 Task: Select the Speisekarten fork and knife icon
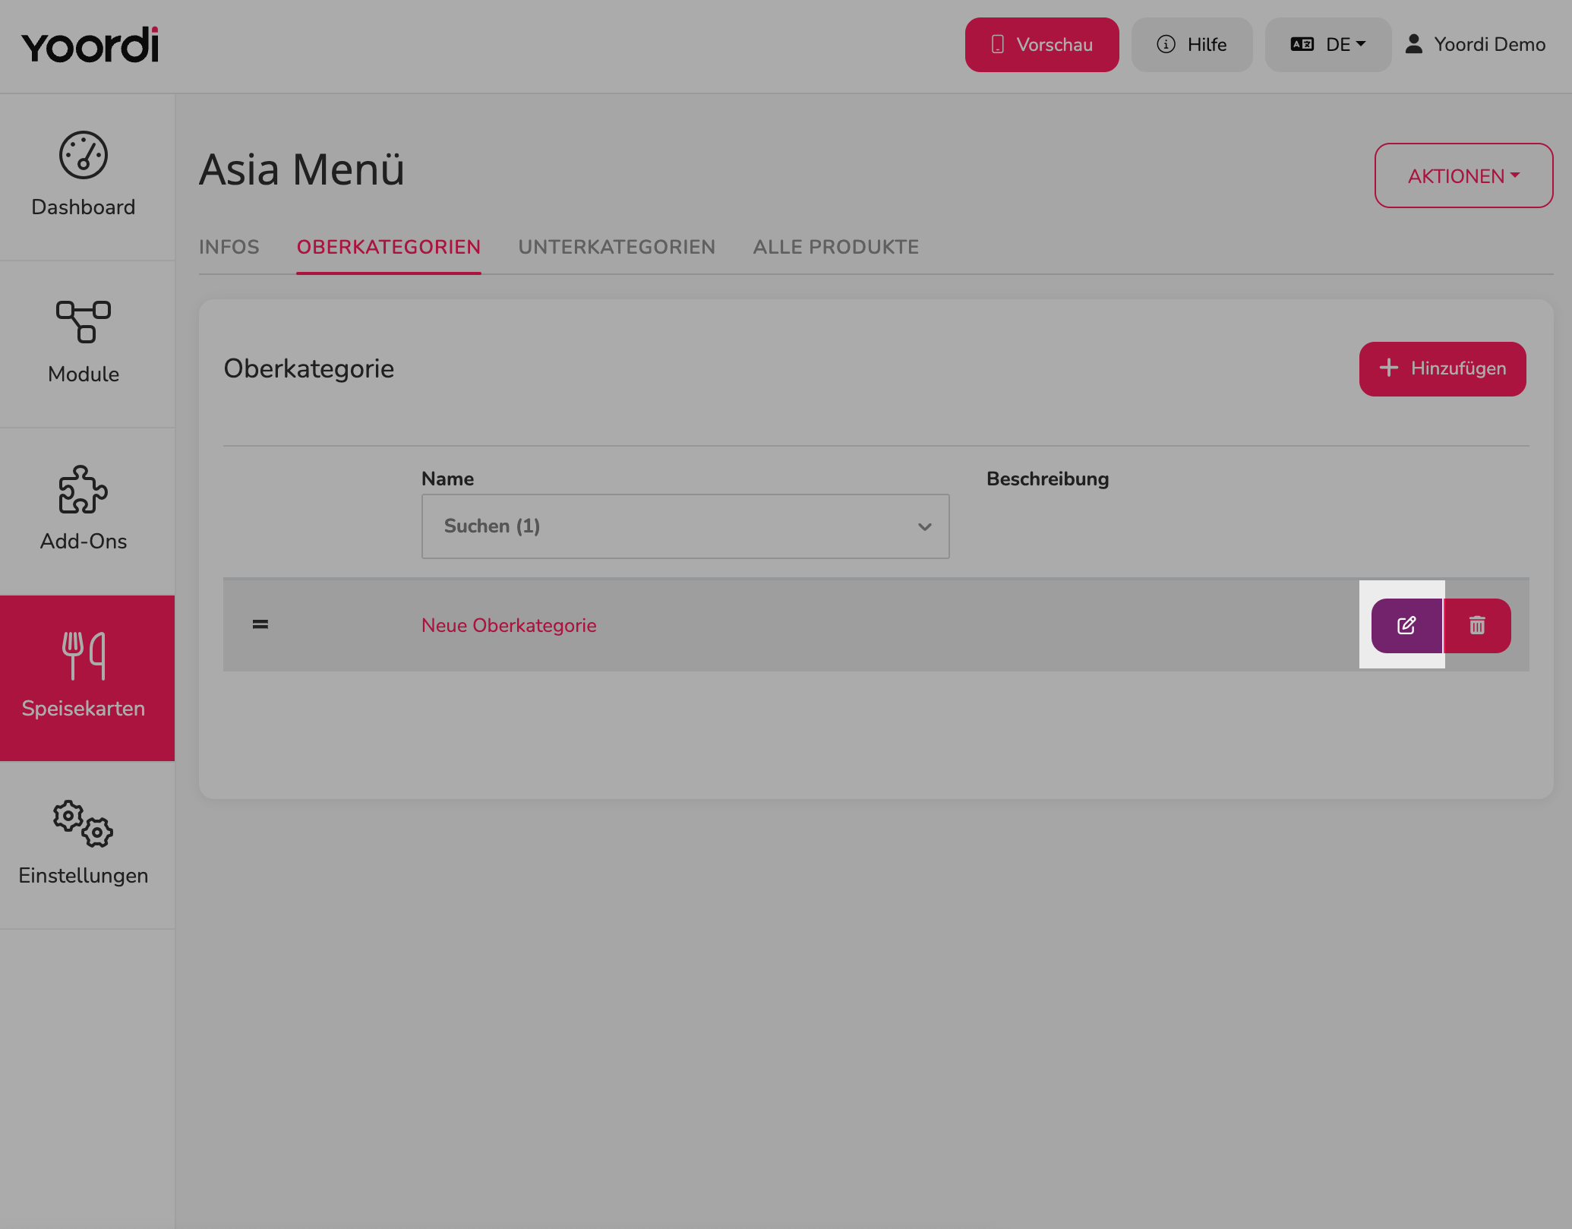coord(84,656)
